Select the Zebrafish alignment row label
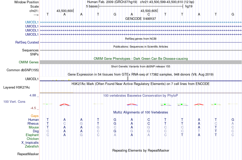 (32, 147)
